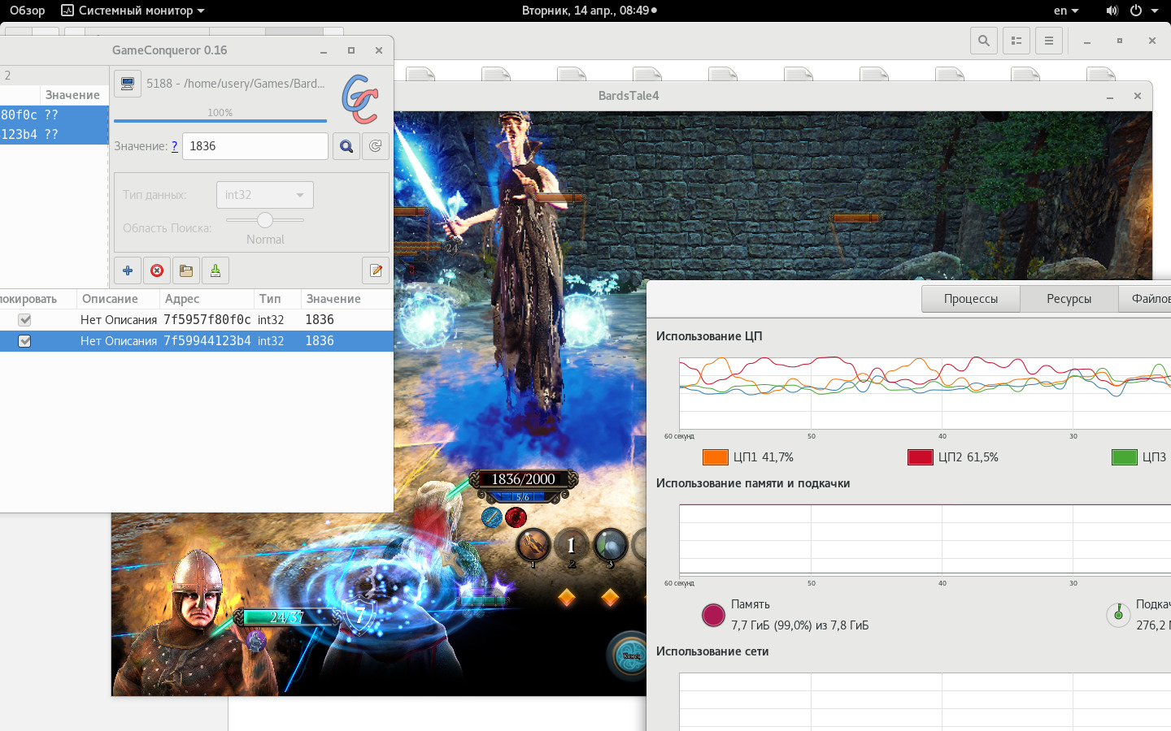Click red swirl status effect icon

point(516,517)
